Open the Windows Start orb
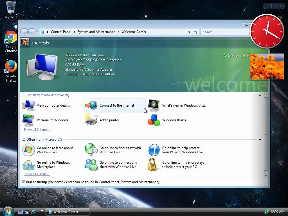 [8, 211]
